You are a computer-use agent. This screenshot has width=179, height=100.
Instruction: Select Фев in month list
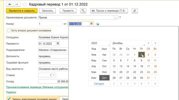(94, 55)
